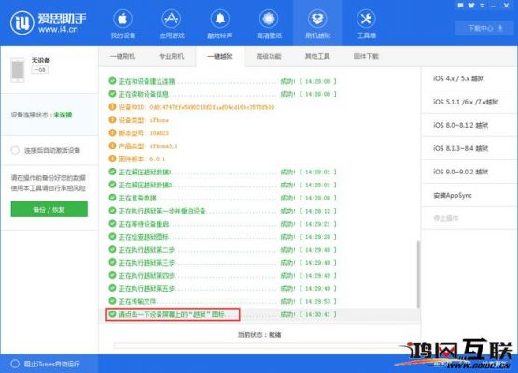Click the 请点击一下设备屏幕上的“越狱”图标 log line
The image size is (518, 373).
(222, 314)
